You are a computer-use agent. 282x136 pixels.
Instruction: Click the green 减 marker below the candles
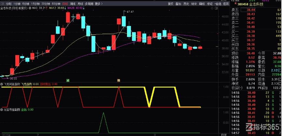tap(68, 80)
